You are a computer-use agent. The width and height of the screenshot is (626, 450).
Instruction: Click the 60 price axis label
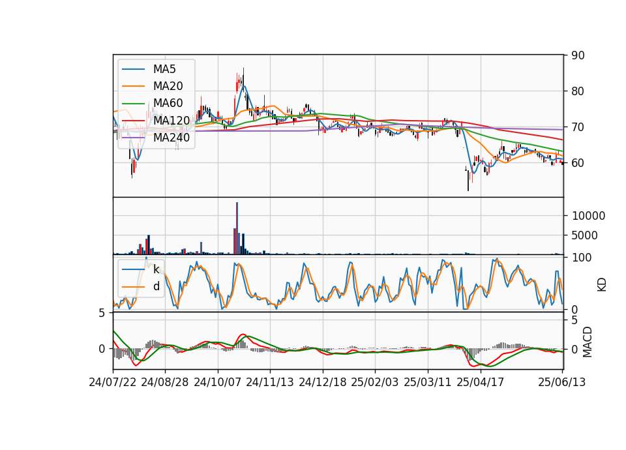tap(578, 163)
